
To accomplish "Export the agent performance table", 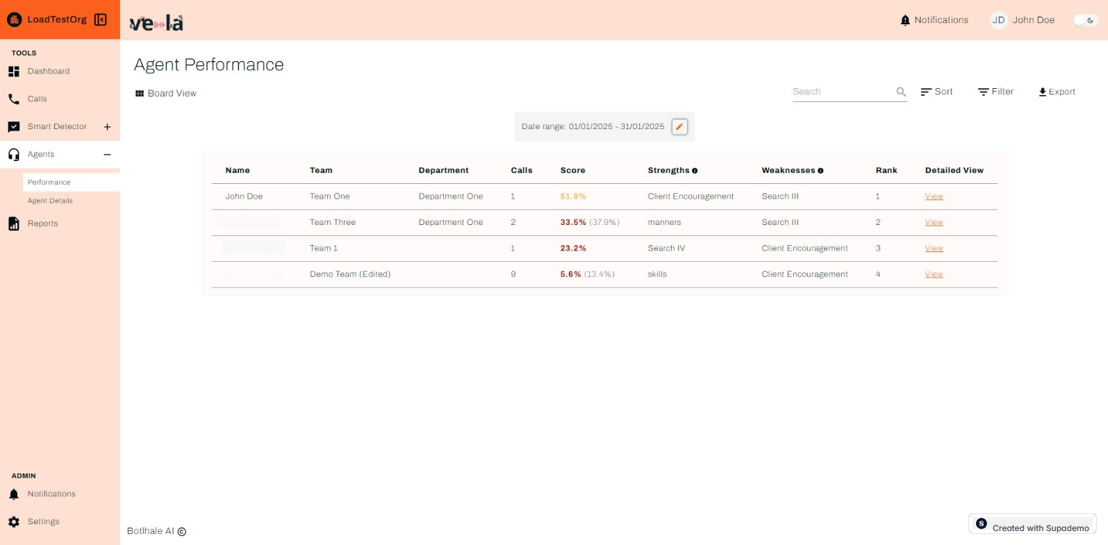I will [x=1057, y=92].
